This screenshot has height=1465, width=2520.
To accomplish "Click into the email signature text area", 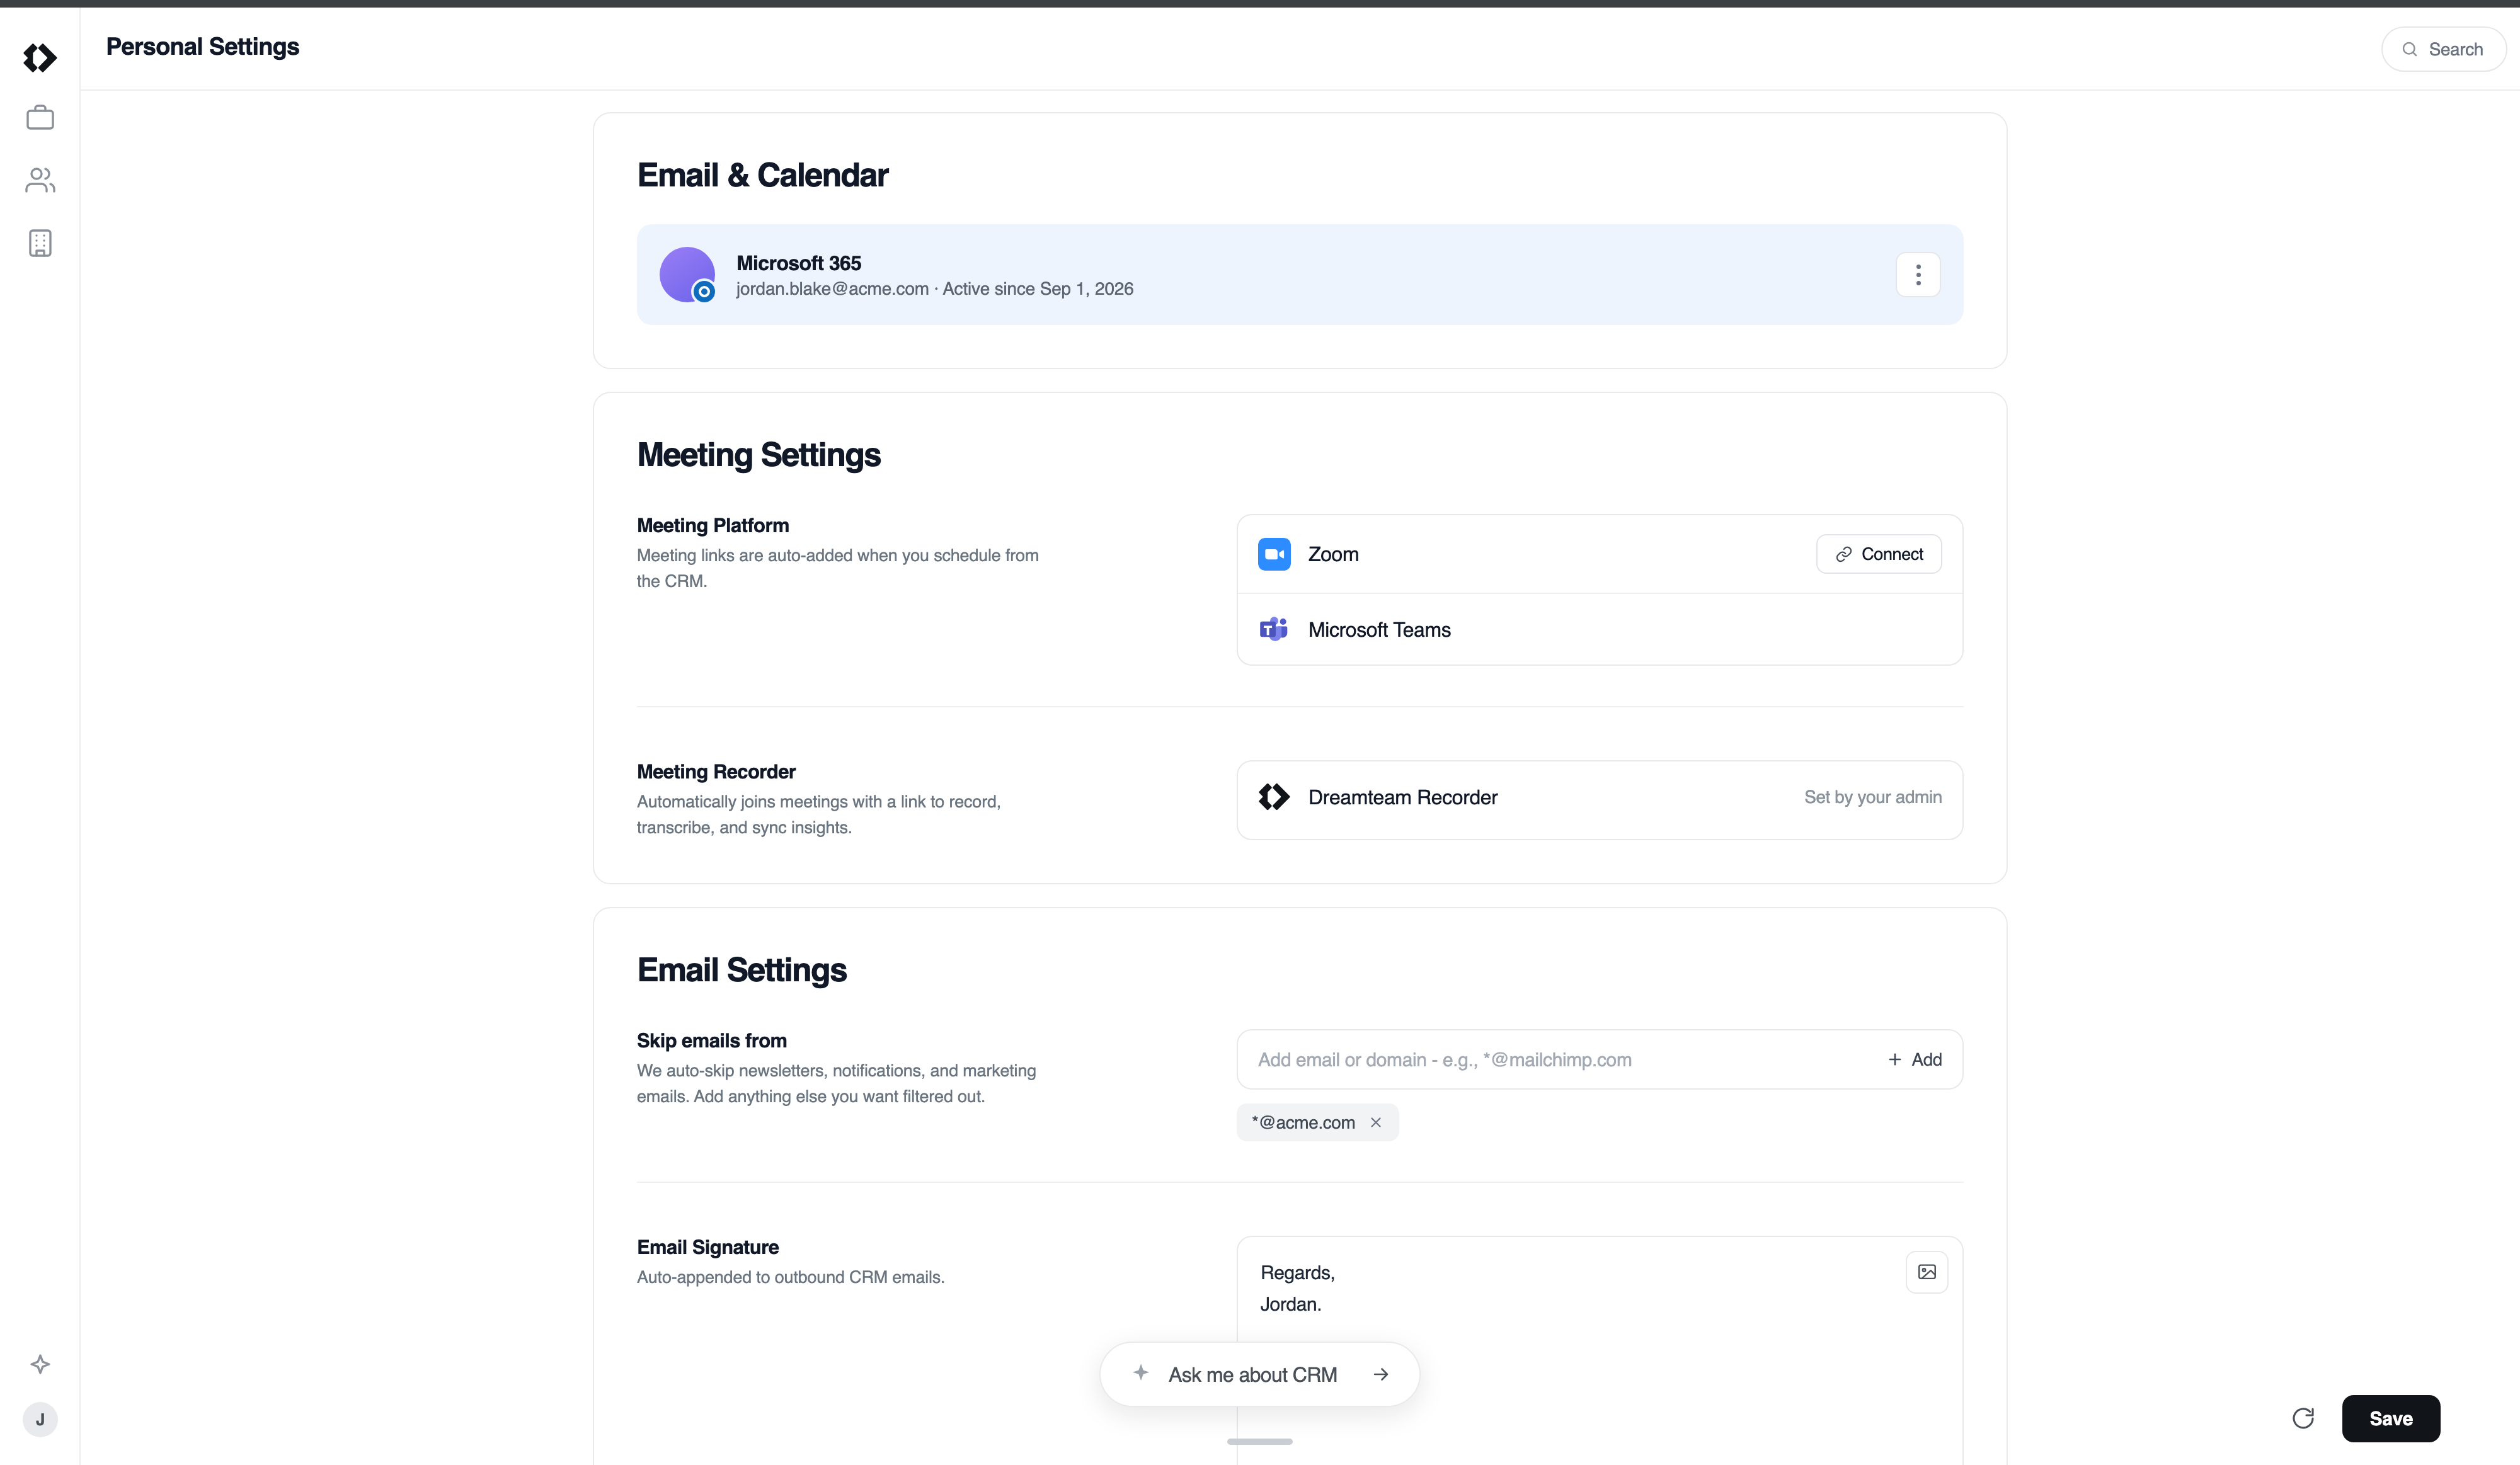I will [x=1599, y=1350].
